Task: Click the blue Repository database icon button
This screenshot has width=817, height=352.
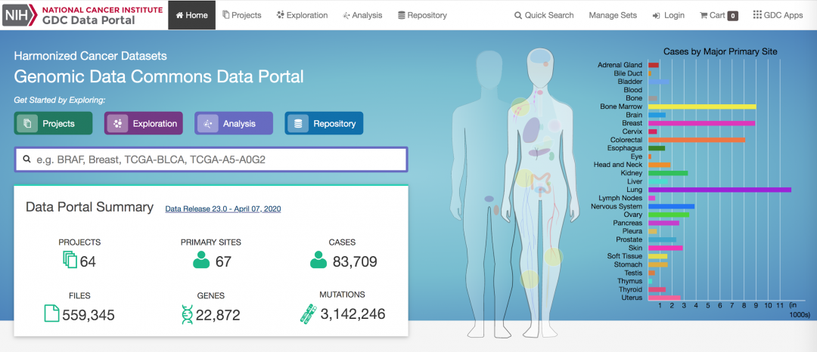Action: point(324,123)
